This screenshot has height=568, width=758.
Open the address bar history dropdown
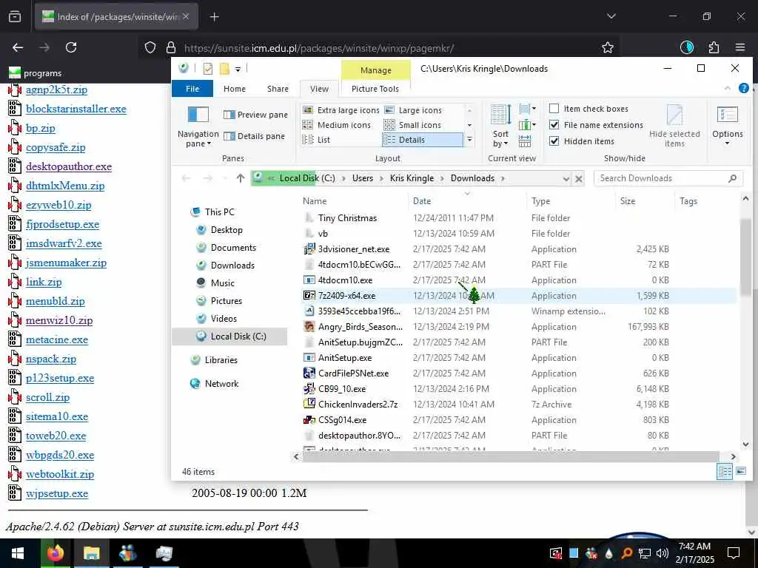coord(566,179)
